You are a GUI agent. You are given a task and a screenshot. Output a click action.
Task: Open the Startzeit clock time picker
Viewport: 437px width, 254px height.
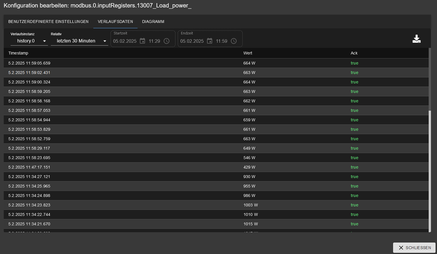pyautogui.click(x=167, y=41)
